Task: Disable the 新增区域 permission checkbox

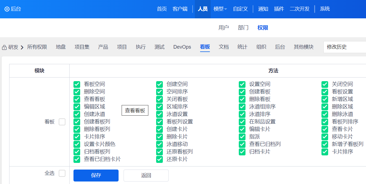Action: coord(325,99)
